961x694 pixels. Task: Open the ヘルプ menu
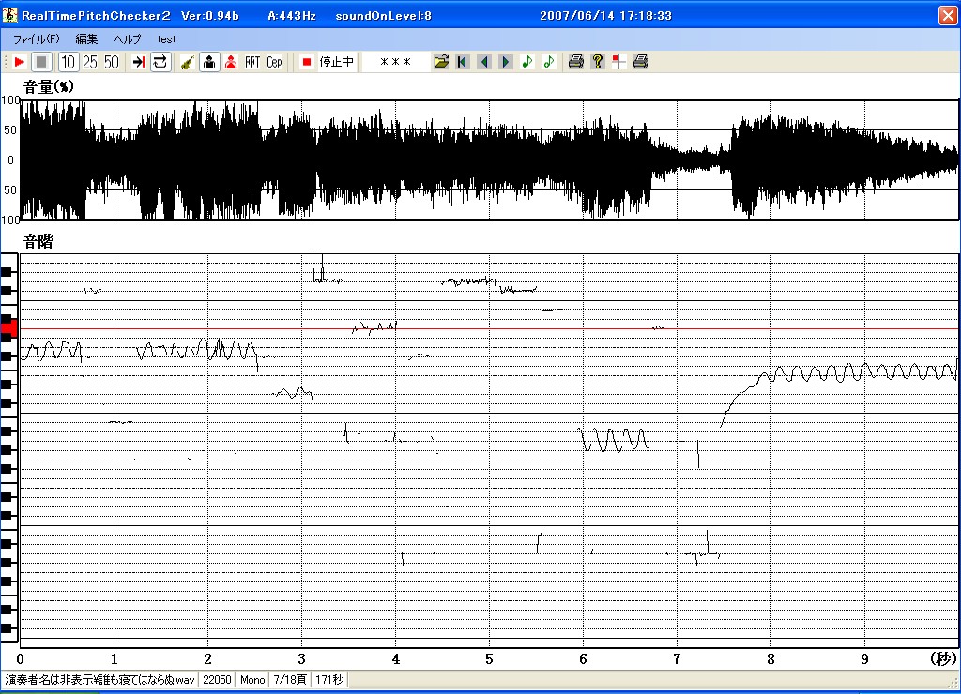(x=128, y=39)
